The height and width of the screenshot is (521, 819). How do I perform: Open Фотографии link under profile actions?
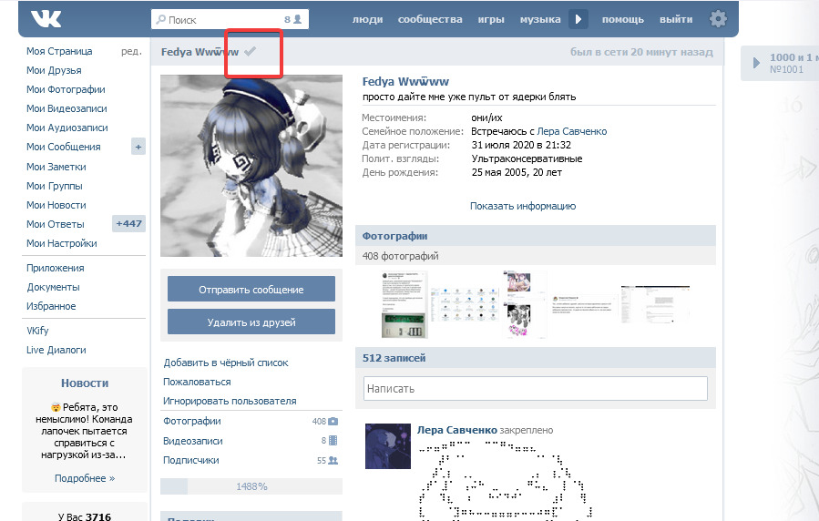coord(191,422)
